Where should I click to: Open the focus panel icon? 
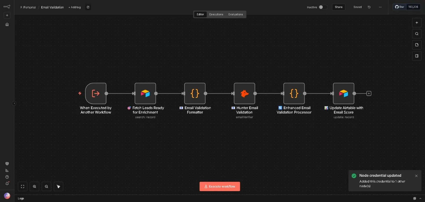[417, 56]
